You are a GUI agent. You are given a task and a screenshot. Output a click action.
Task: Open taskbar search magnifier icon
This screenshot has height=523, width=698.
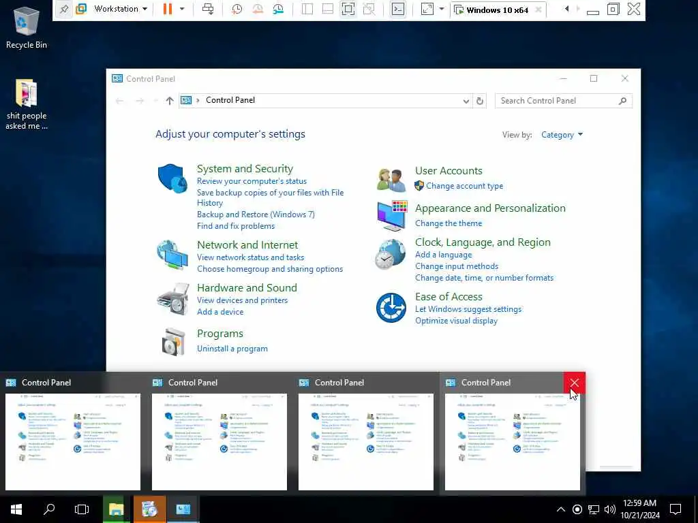(x=49, y=509)
